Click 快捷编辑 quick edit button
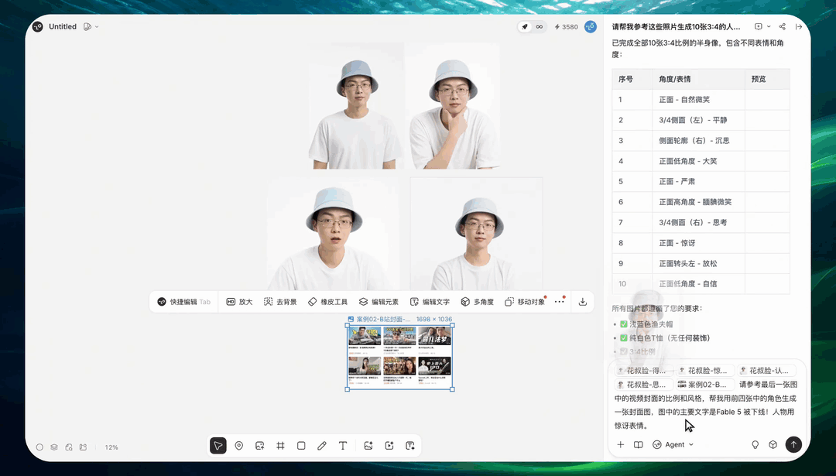The image size is (836, 476). click(184, 302)
